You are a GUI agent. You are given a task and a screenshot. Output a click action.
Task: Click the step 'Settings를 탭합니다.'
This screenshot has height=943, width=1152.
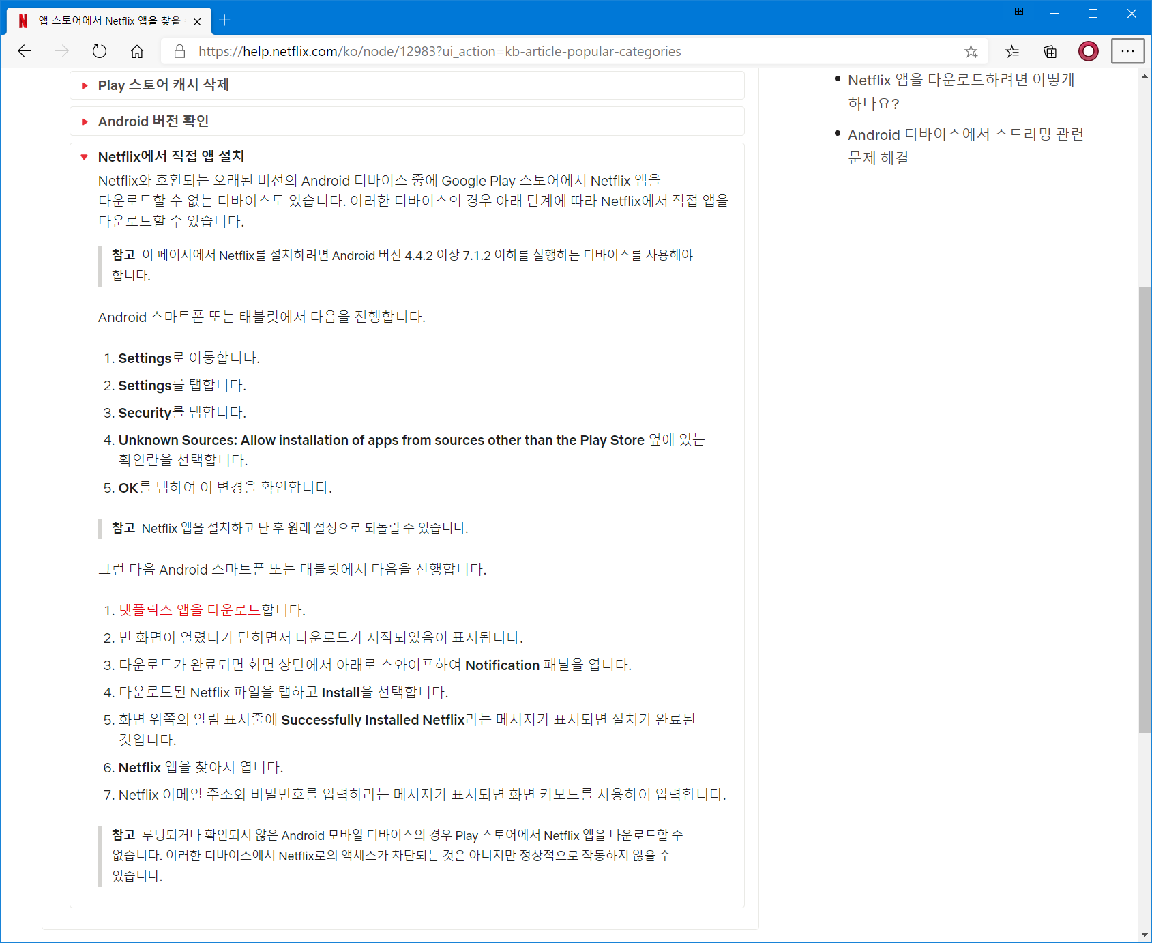point(182,386)
